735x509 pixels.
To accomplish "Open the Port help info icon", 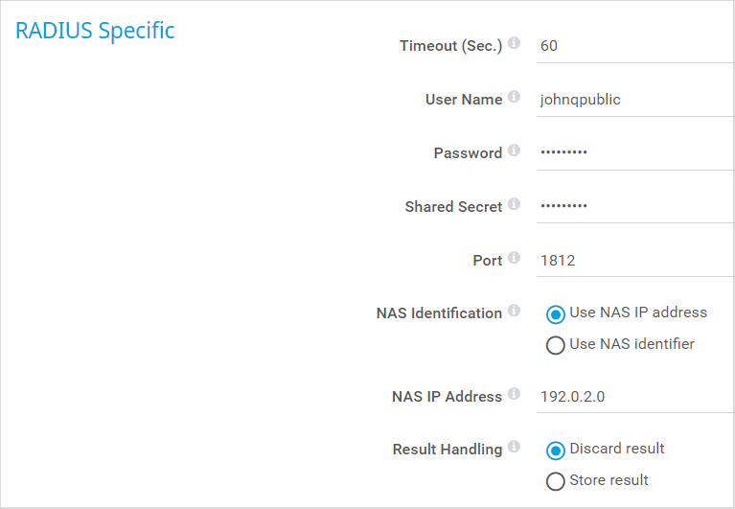I will (514, 257).
